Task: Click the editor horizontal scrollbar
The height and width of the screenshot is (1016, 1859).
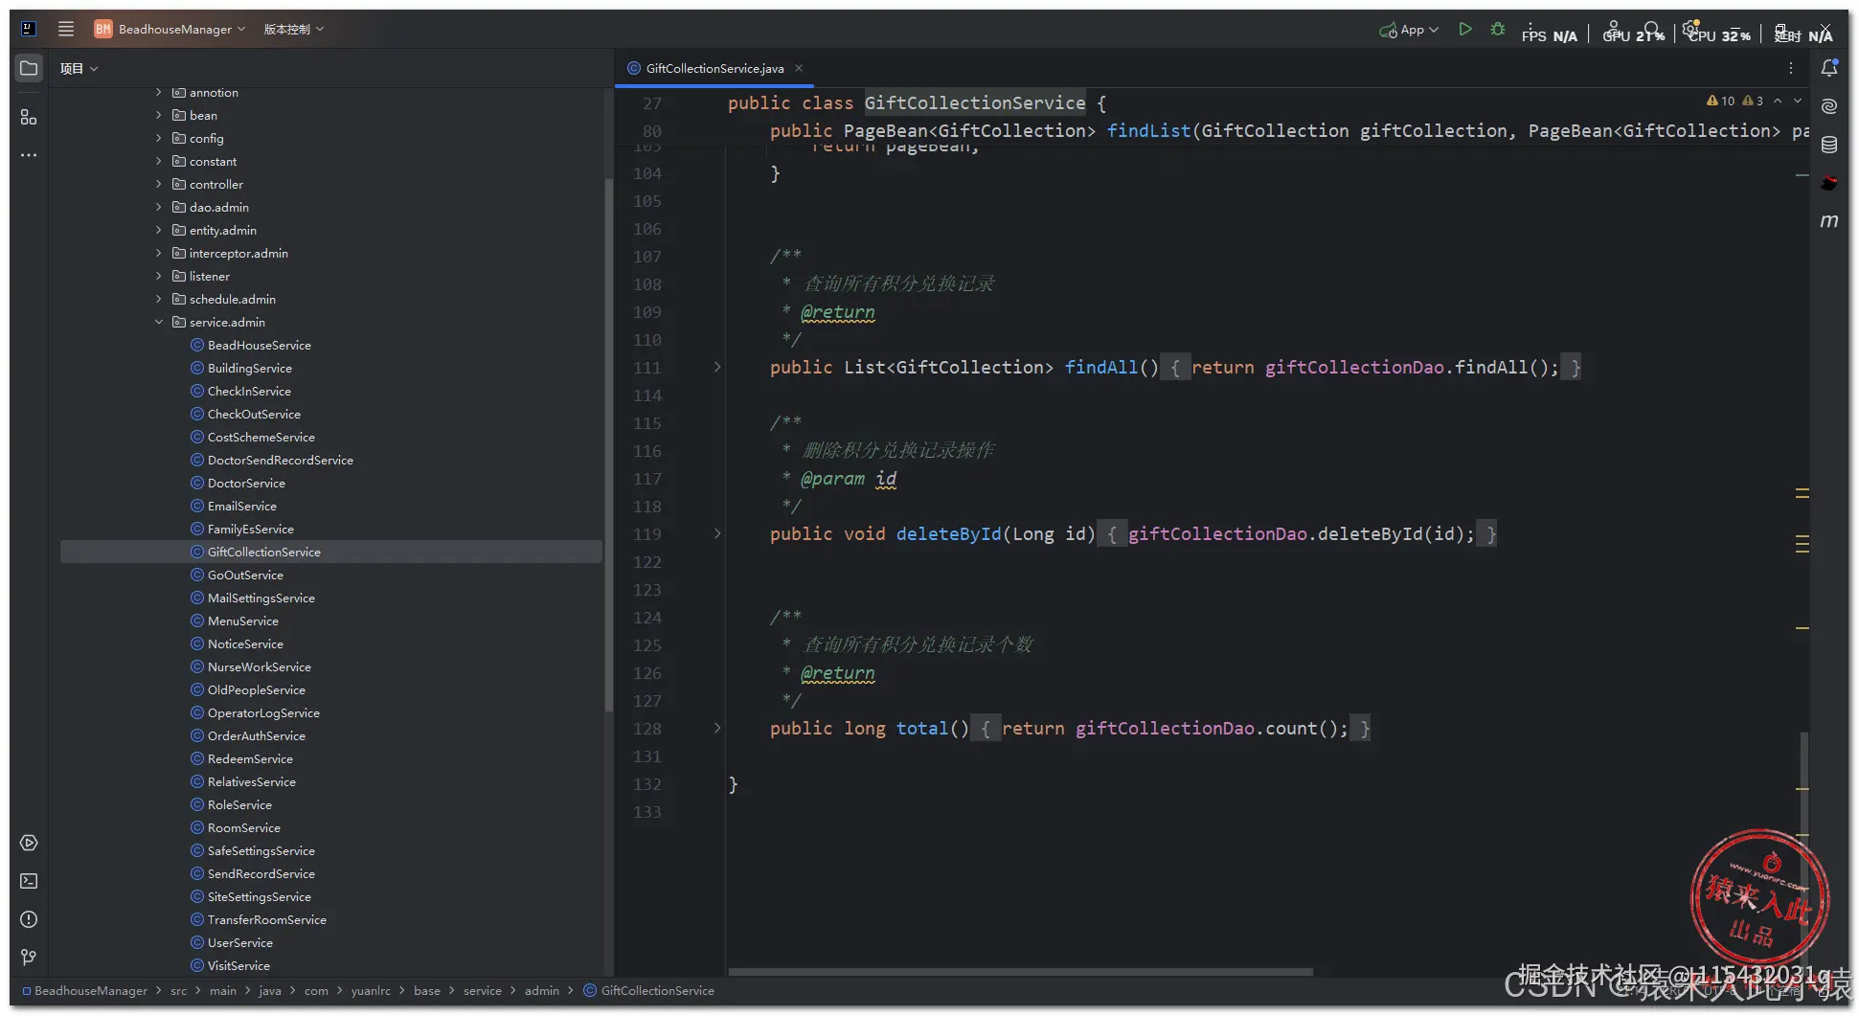Action: pyautogui.click(x=1021, y=972)
